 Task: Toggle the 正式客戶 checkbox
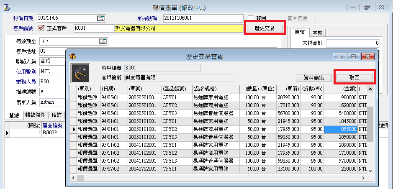point(41,28)
